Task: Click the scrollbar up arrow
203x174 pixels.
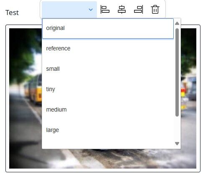Action: (x=177, y=23)
